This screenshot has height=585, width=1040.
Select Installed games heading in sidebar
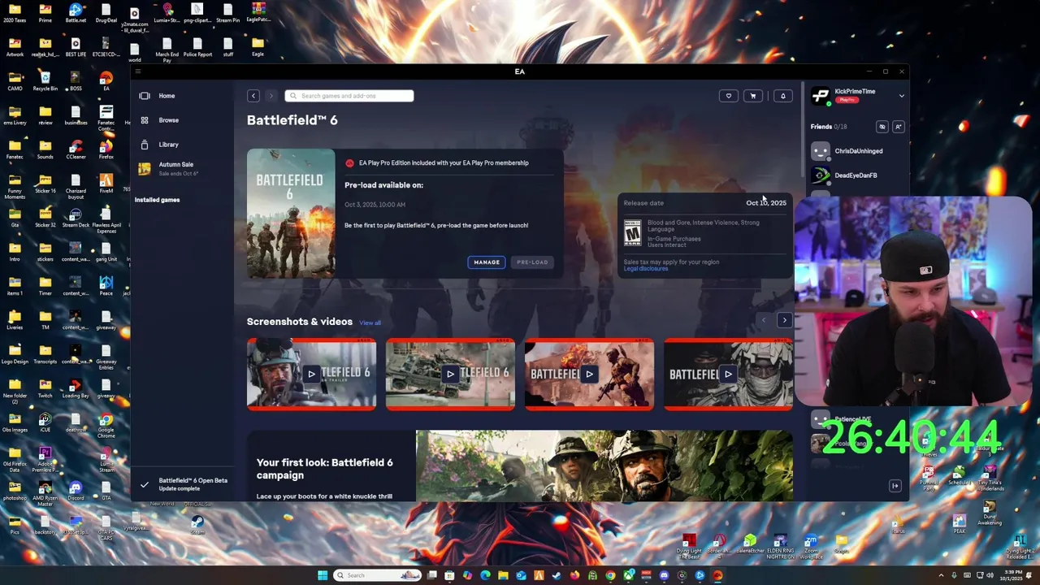pyautogui.click(x=158, y=200)
